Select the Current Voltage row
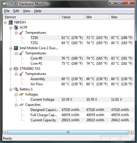Screen dimensions: 137x143 (x=82, y=100)
